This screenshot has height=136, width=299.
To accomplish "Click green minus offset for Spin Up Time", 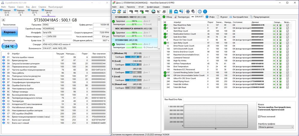I will [x=274, y=28].
